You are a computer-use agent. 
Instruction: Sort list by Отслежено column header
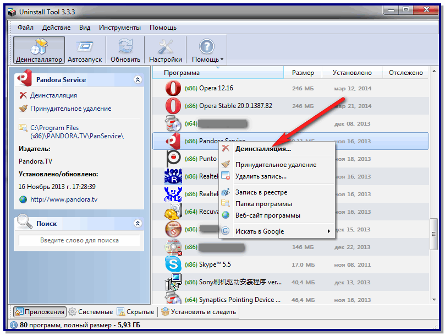pos(405,73)
